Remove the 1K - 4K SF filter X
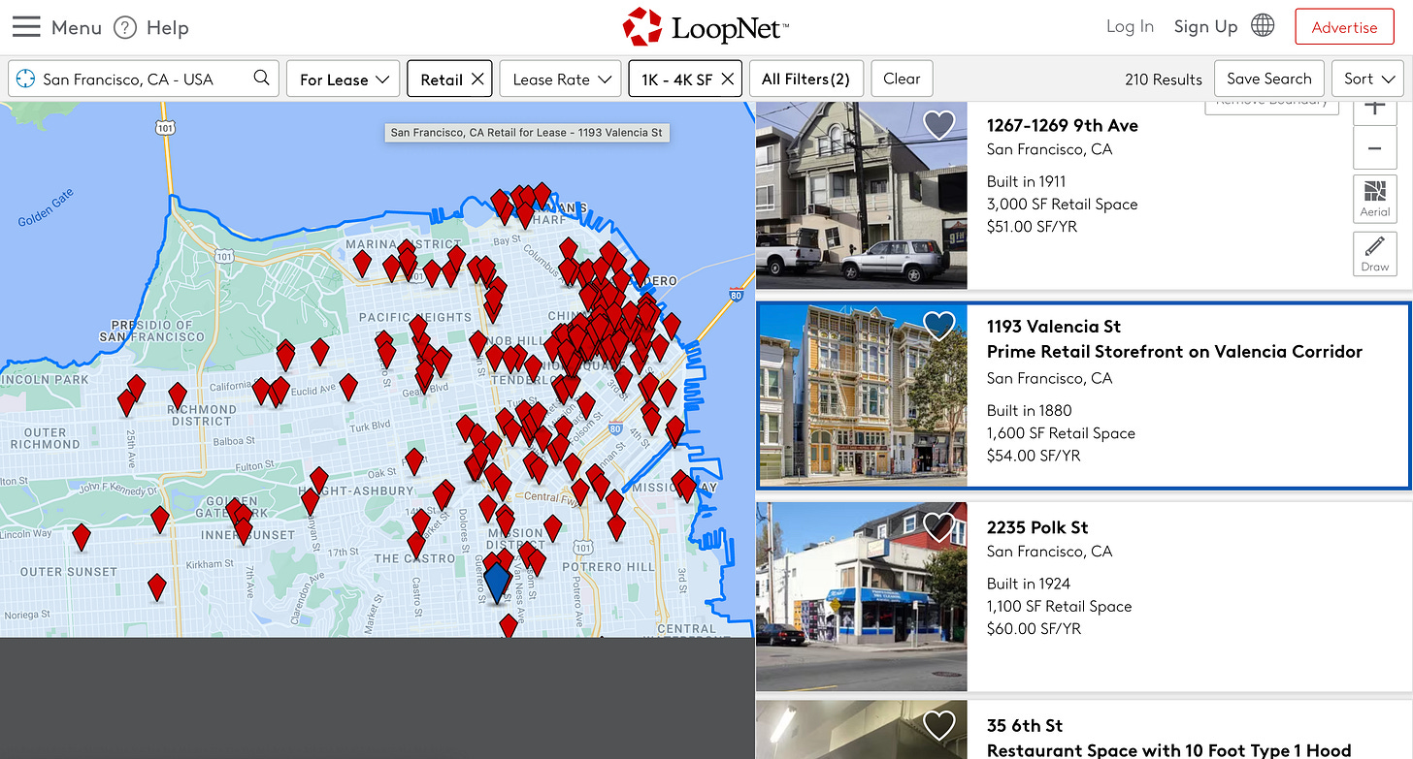 pos(727,79)
